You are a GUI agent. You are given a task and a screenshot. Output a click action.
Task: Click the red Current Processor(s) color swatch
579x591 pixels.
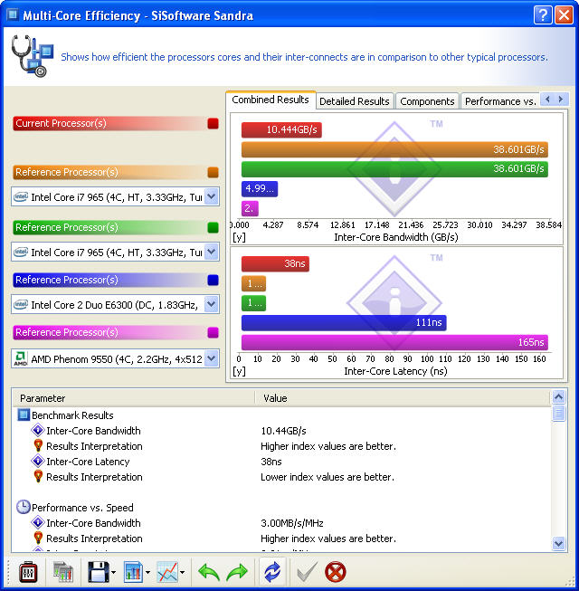[213, 124]
